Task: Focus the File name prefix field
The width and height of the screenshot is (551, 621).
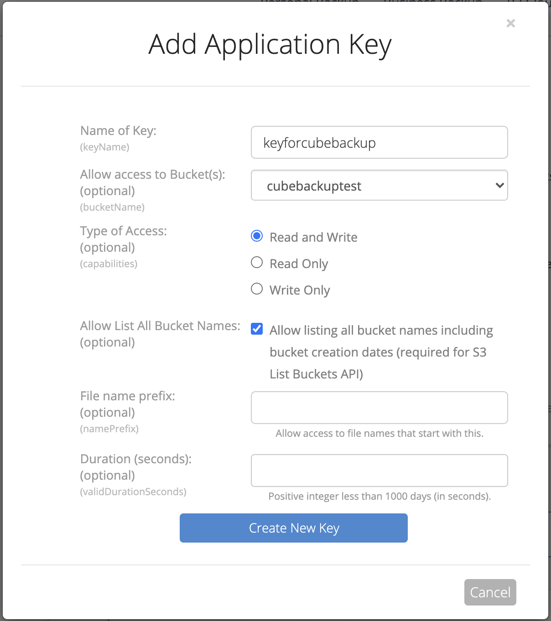Action: (x=379, y=407)
